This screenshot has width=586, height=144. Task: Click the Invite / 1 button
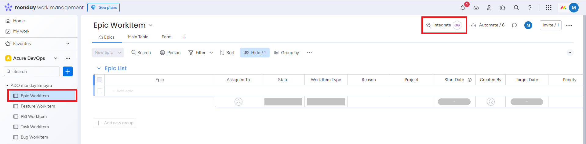(x=551, y=25)
